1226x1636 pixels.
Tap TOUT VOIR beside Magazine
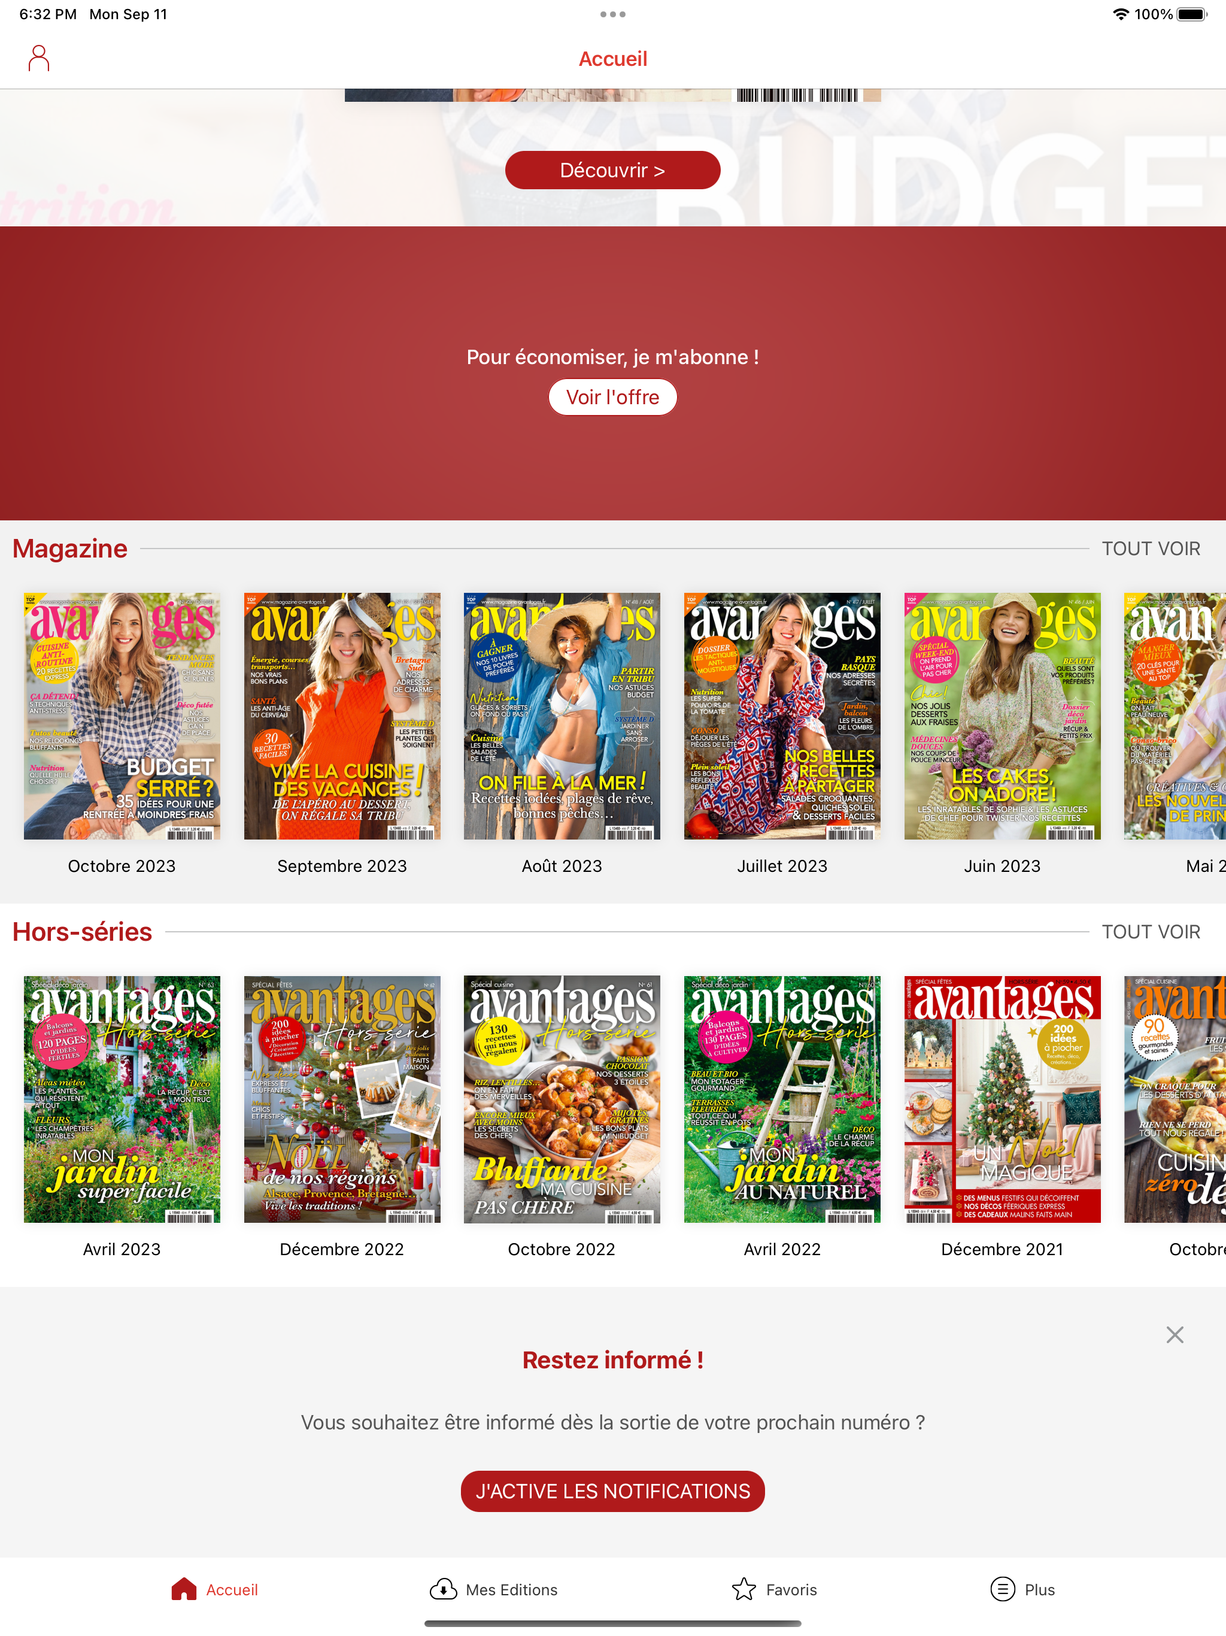click(1151, 549)
